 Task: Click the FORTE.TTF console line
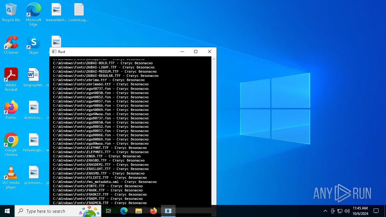(x=98, y=186)
